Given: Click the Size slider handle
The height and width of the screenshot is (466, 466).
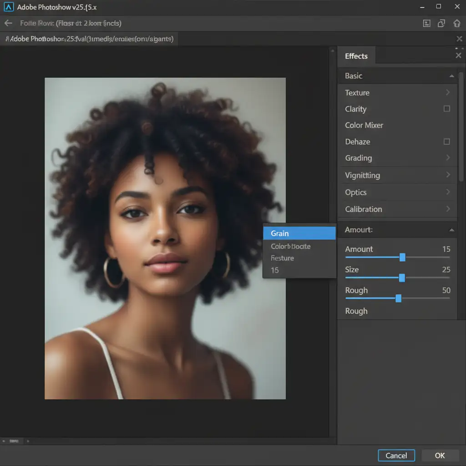Looking at the screenshot, I should 402,278.
